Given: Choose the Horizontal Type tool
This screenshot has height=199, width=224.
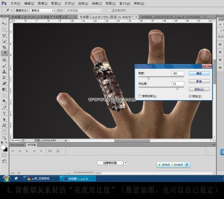Looking at the screenshot, I should pyautogui.click(x=4, y=113).
